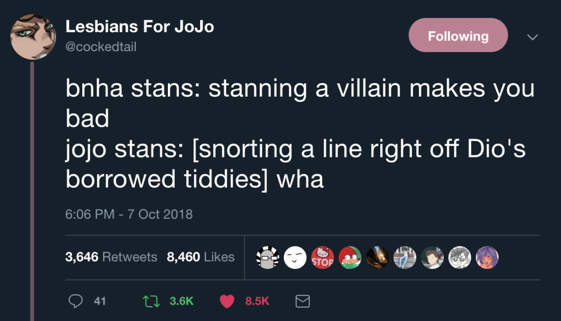Click the reply speech bubble icon
The image size is (561, 321).
(x=76, y=302)
